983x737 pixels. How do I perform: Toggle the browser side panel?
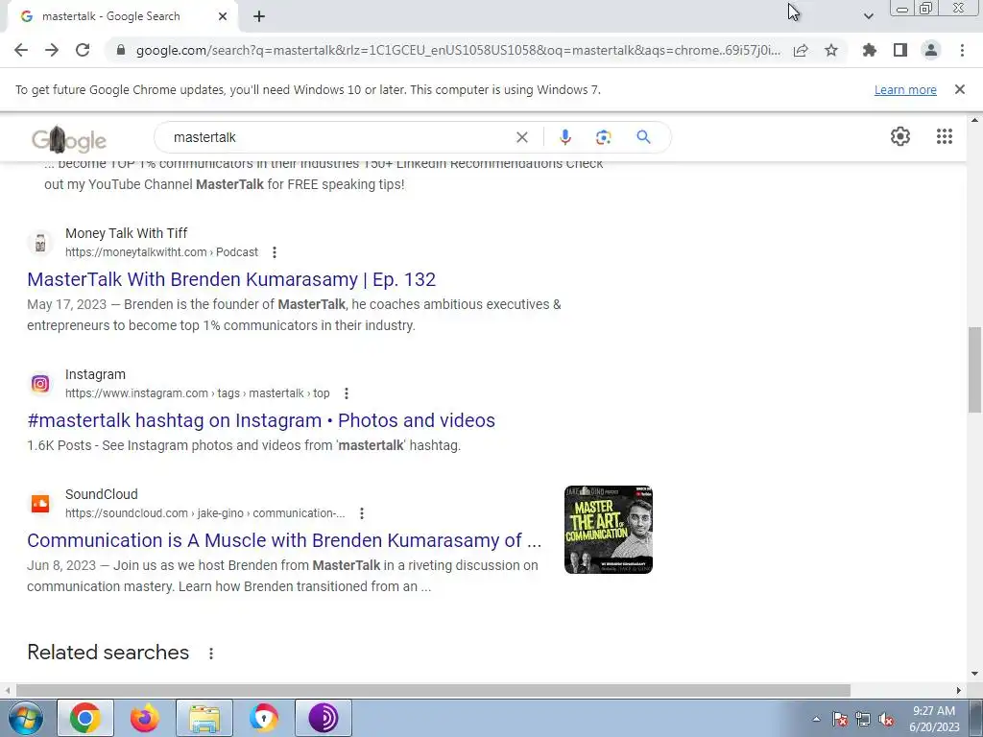click(x=900, y=50)
